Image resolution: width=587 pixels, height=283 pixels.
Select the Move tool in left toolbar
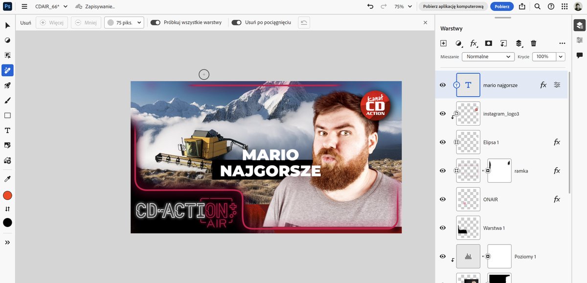click(x=7, y=25)
